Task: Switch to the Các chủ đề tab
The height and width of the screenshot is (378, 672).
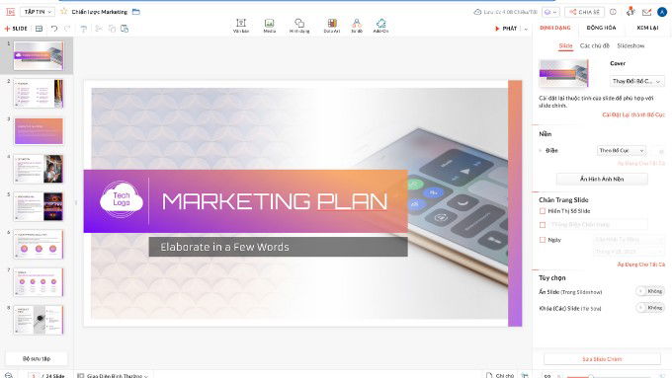Action: pyautogui.click(x=594, y=45)
